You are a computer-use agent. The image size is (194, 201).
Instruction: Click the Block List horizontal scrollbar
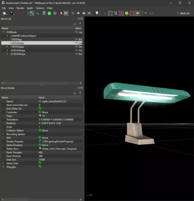coord(36,83)
